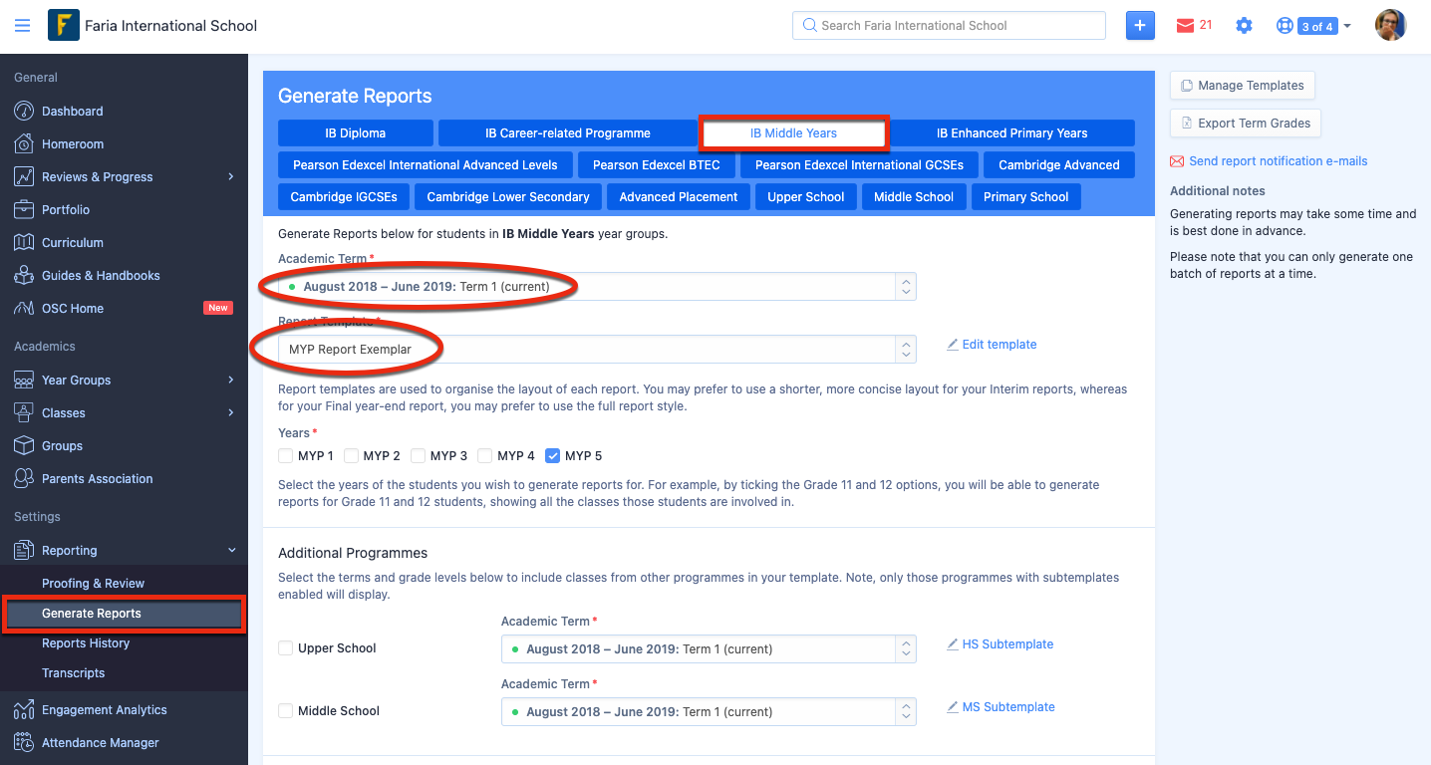1431x765 pixels.
Task: Click the Classes icon in sidebar
Action: click(24, 413)
